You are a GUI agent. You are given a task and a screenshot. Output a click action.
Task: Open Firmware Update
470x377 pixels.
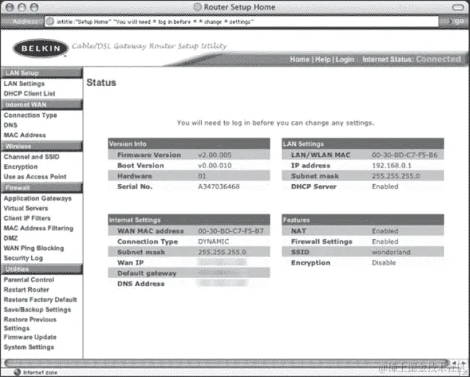30,337
